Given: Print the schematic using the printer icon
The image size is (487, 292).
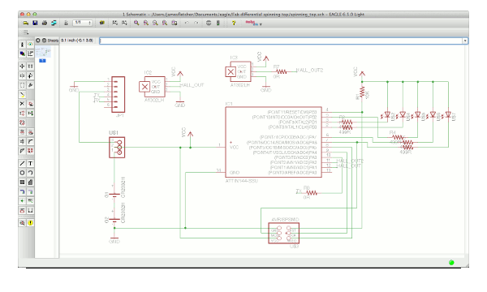Looking at the screenshot, I should (45, 23).
